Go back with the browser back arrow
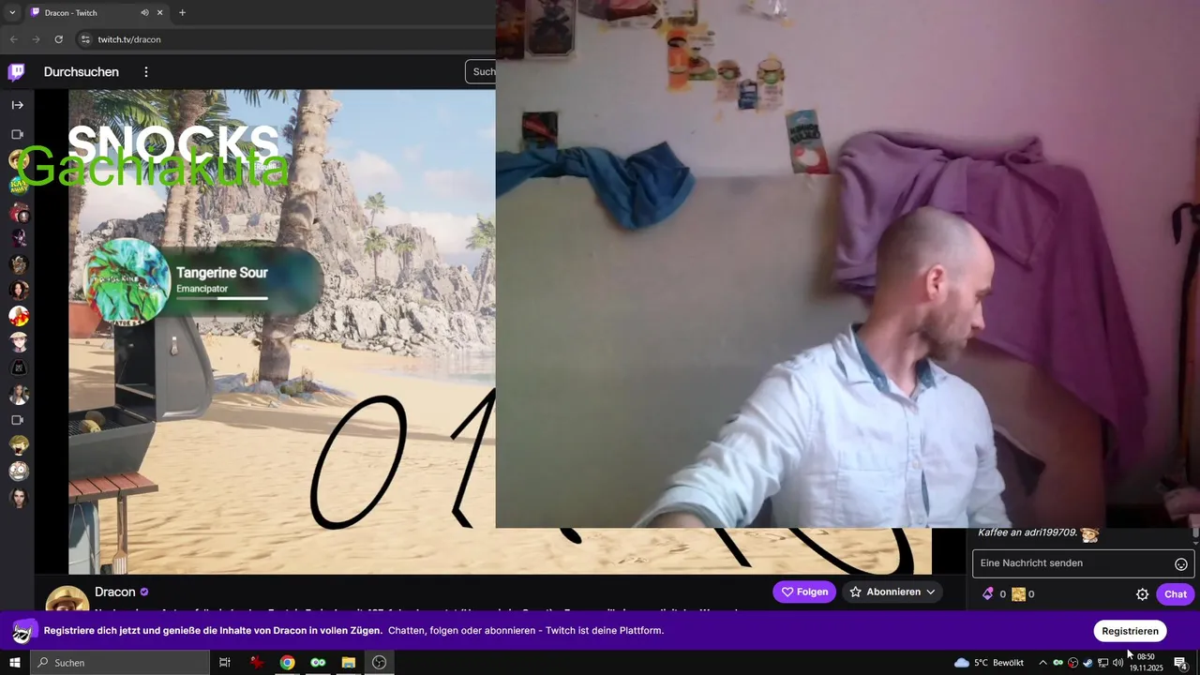 pos(13,39)
